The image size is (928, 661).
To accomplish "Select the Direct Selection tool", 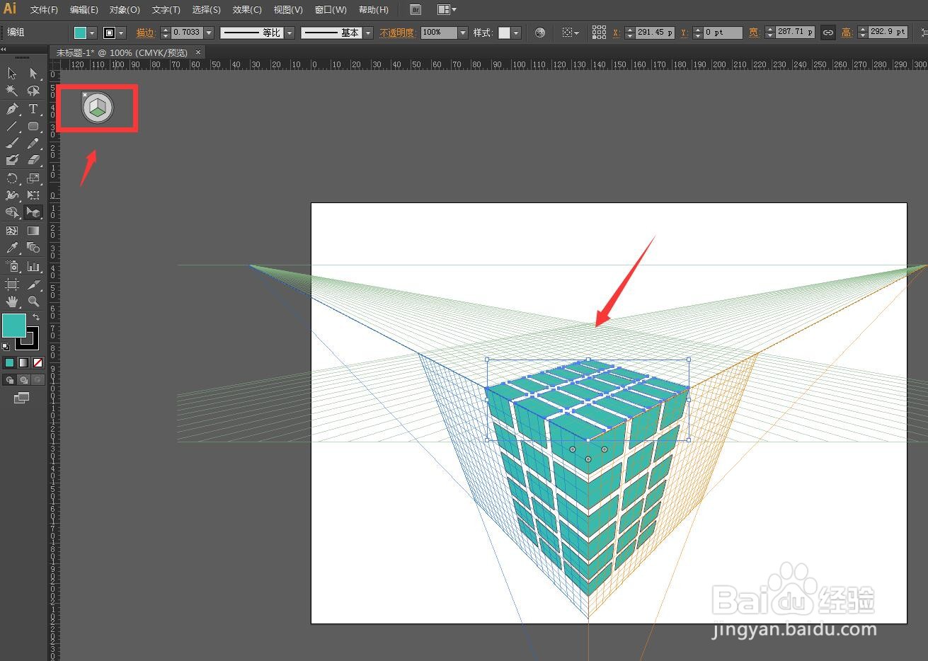I will [33, 73].
